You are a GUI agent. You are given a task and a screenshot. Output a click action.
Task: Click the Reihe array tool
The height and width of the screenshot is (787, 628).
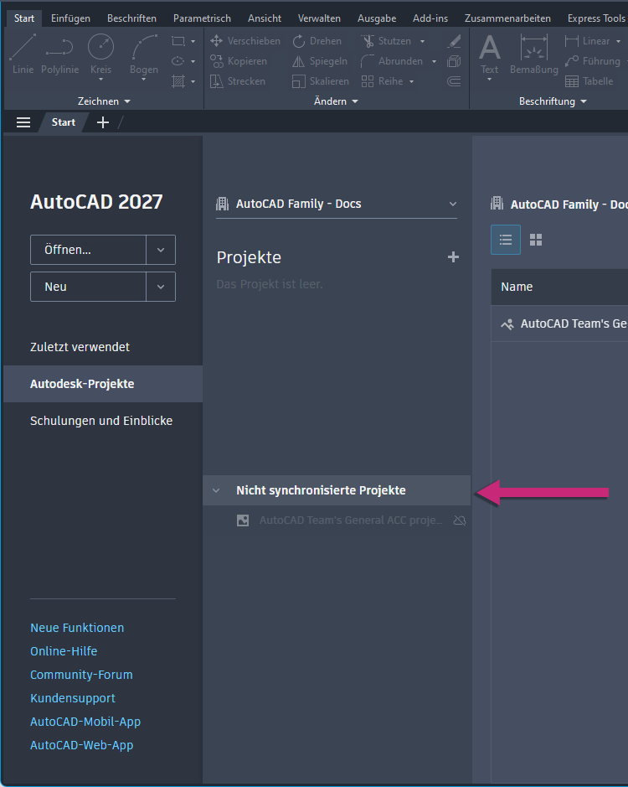[382, 81]
